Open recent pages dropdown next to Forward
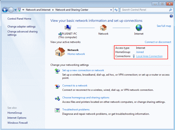This screenshot has height=130, width=175. 15,10
